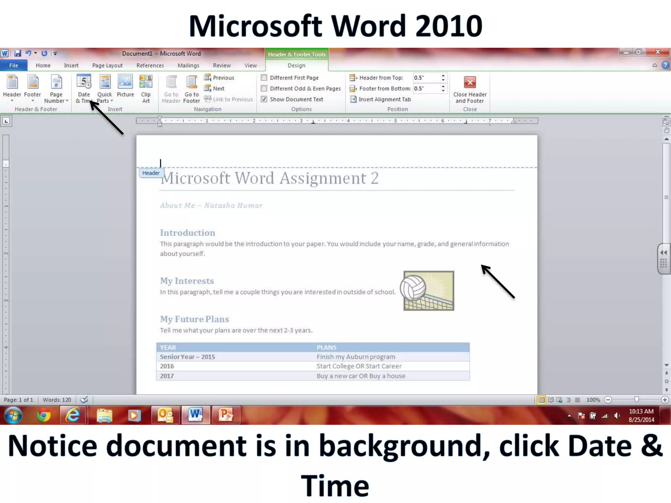Screen dimensions: 671x503
Task: Click Select Browse Object circle button
Action: [666, 382]
